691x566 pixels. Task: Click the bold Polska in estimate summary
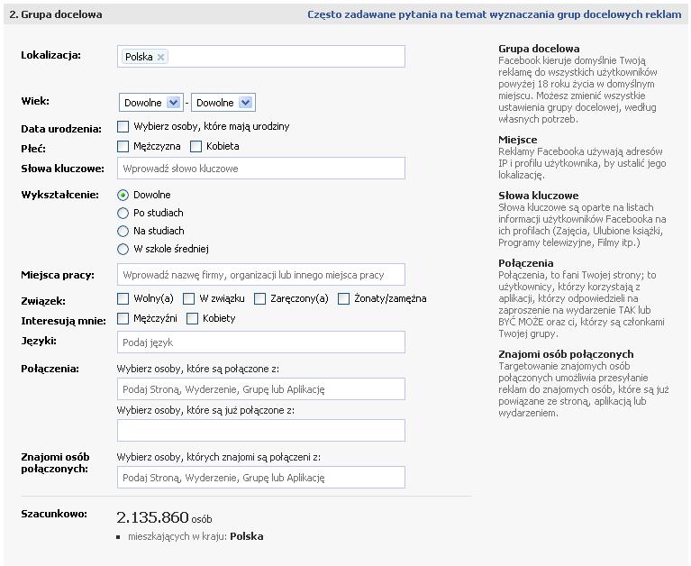pos(247,536)
